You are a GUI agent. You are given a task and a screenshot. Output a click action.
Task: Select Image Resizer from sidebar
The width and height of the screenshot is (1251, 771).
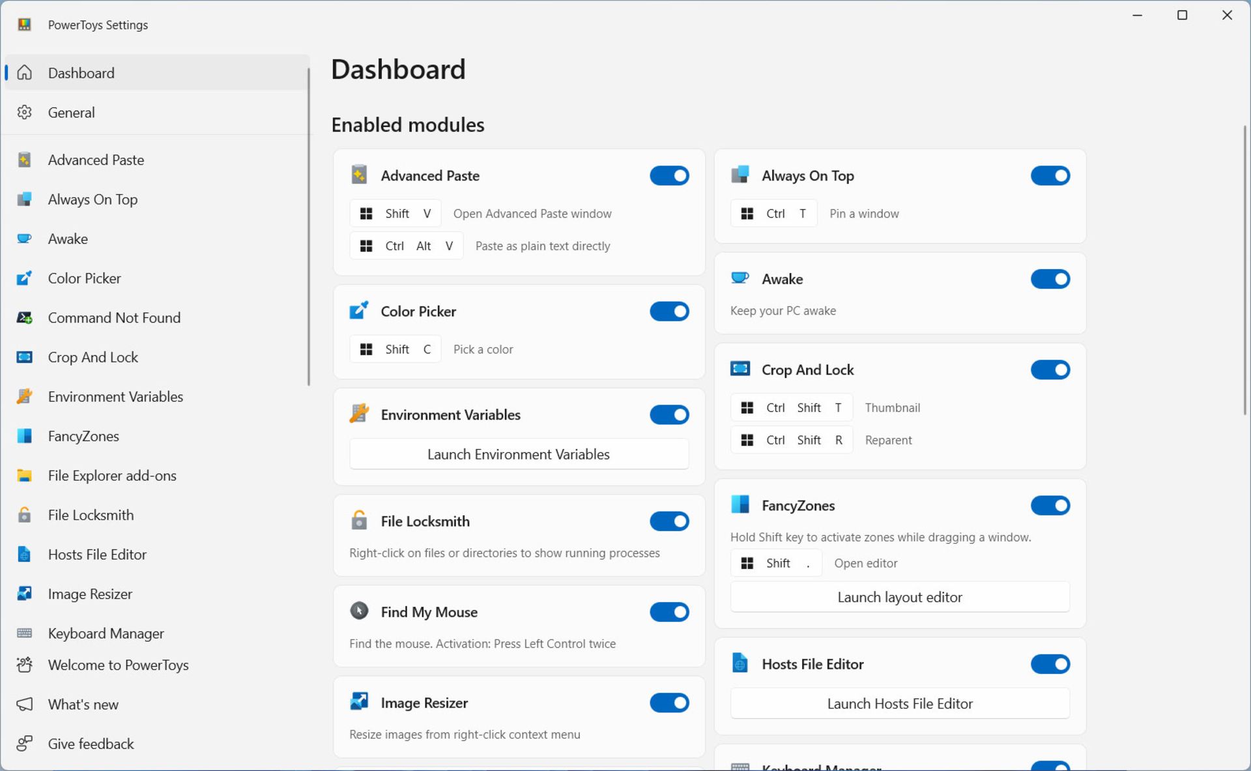tap(89, 593)
